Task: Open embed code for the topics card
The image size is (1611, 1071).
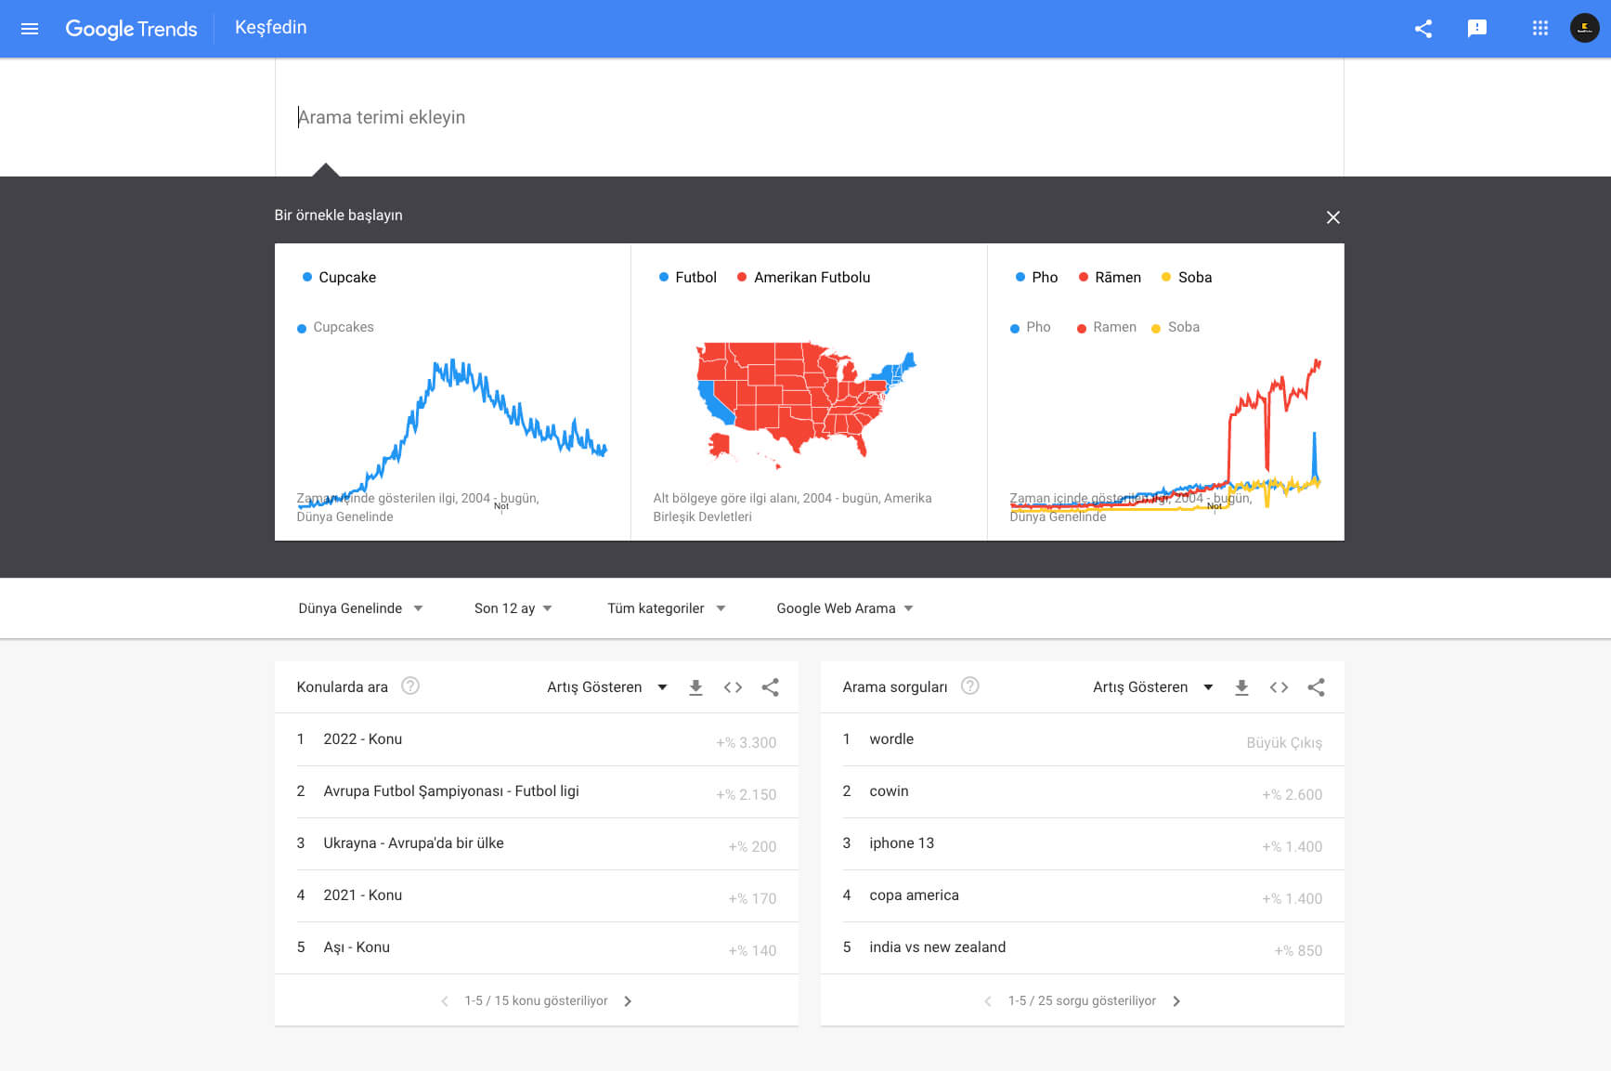Action: click(x=733, y=687)
